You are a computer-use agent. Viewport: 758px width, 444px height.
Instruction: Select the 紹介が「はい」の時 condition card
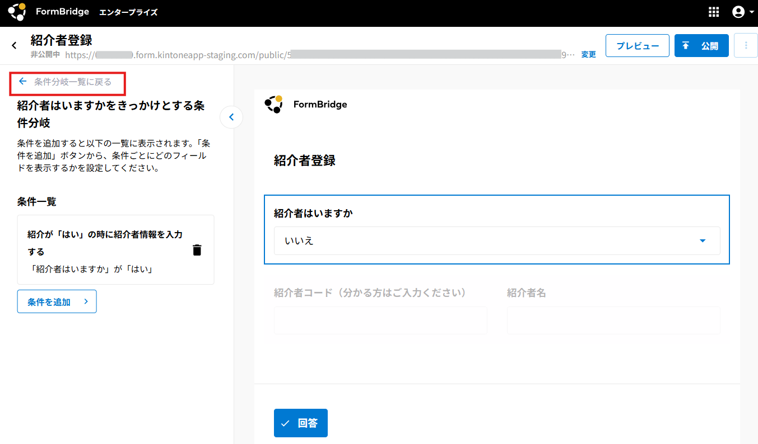pos(106,249)
